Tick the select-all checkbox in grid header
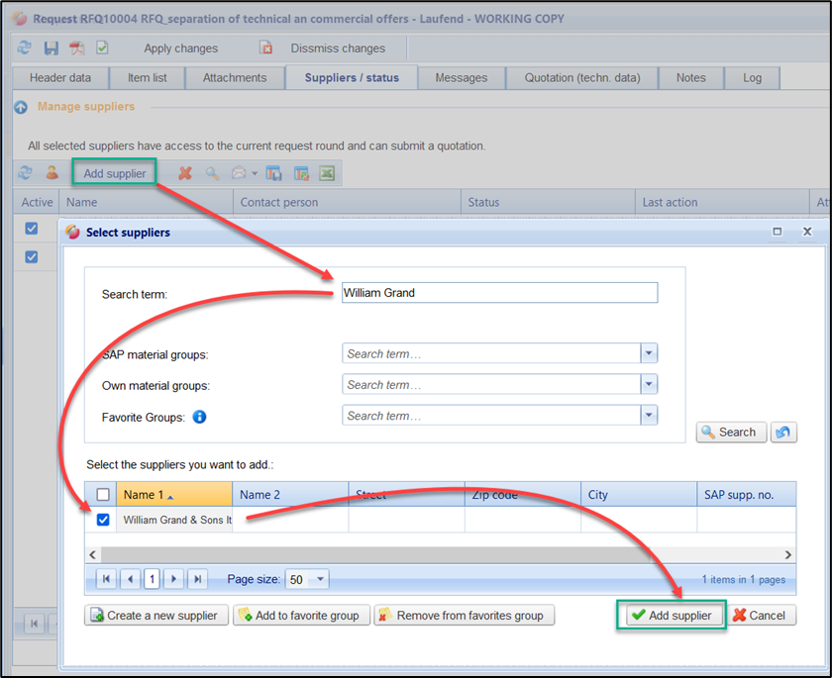 pyautogui.click(x=103, y=495)
